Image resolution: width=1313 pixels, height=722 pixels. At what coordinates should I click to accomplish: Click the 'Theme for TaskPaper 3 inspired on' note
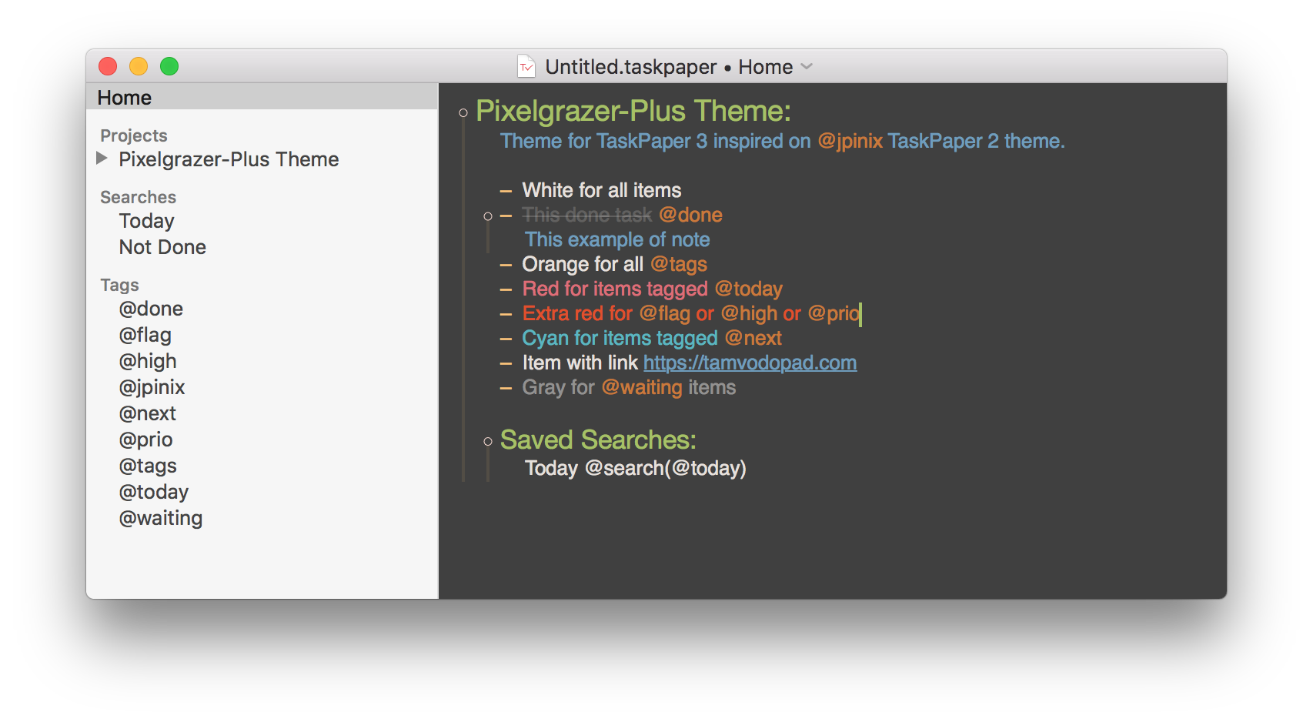pyautogui.click(x=656, y=141)
